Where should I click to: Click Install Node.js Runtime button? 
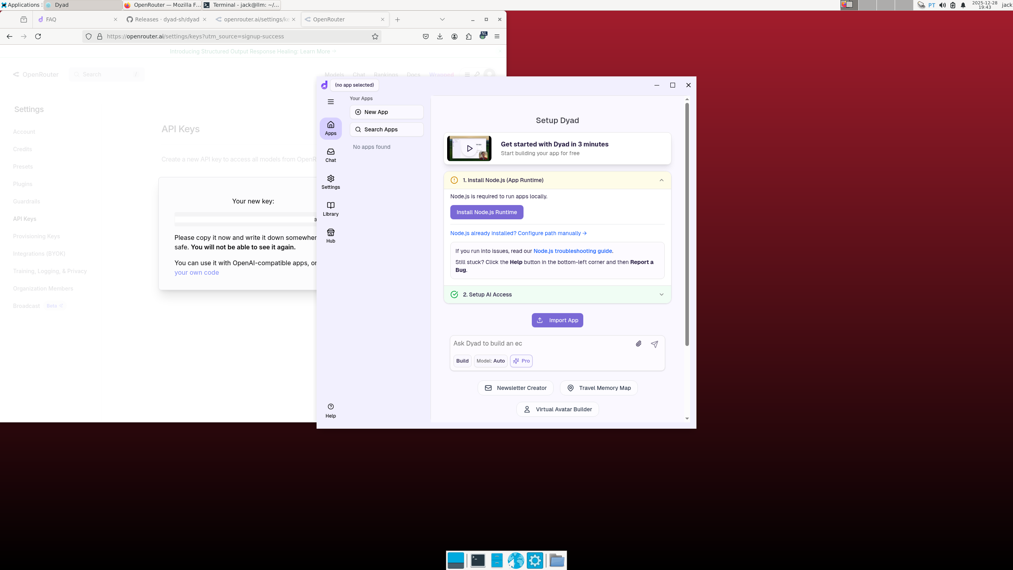(x=487, y=212)
